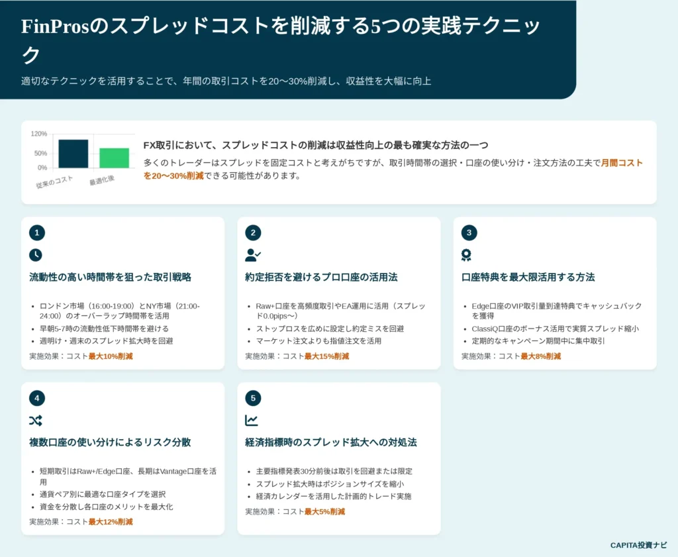
Task: Click the 120% axis label on chart
Action: pos(39,134)
